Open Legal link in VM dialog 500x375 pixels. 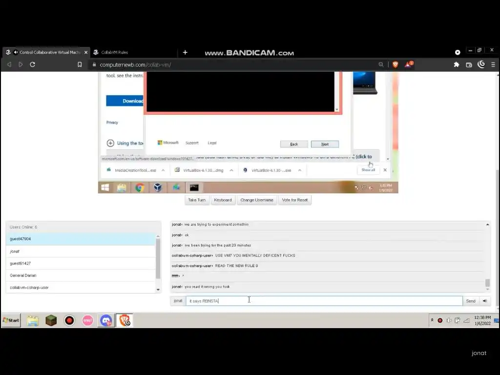pos(212,143)
